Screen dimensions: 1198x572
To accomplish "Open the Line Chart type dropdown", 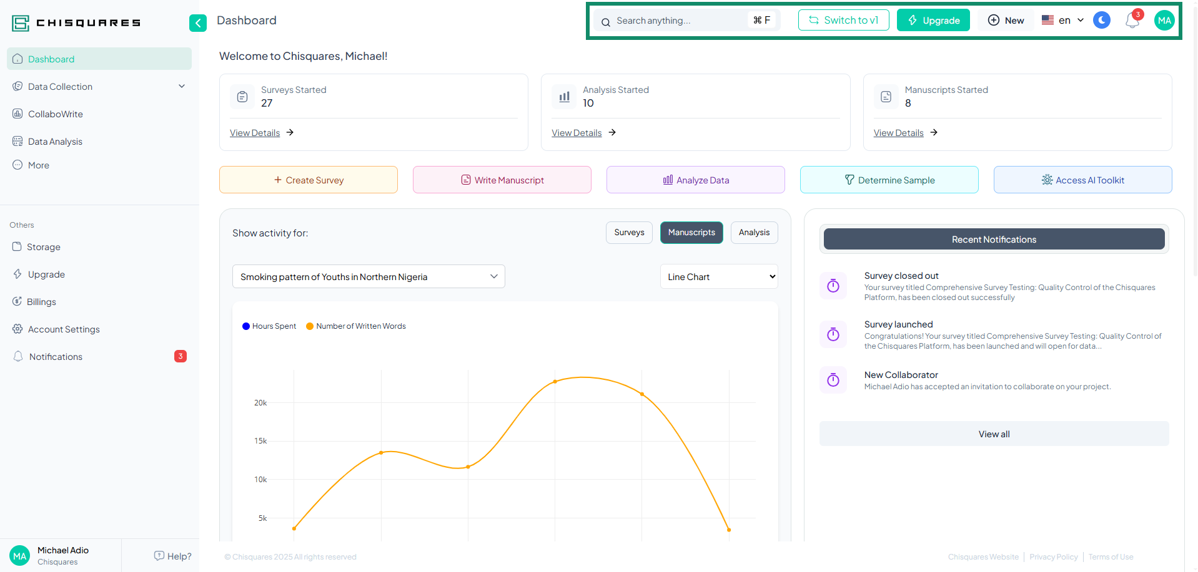I will 718,277.
